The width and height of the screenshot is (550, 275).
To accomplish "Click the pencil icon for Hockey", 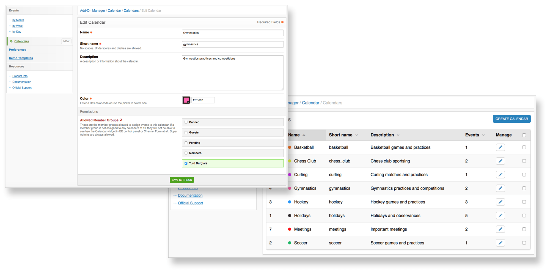I will (x=500, y=202).
